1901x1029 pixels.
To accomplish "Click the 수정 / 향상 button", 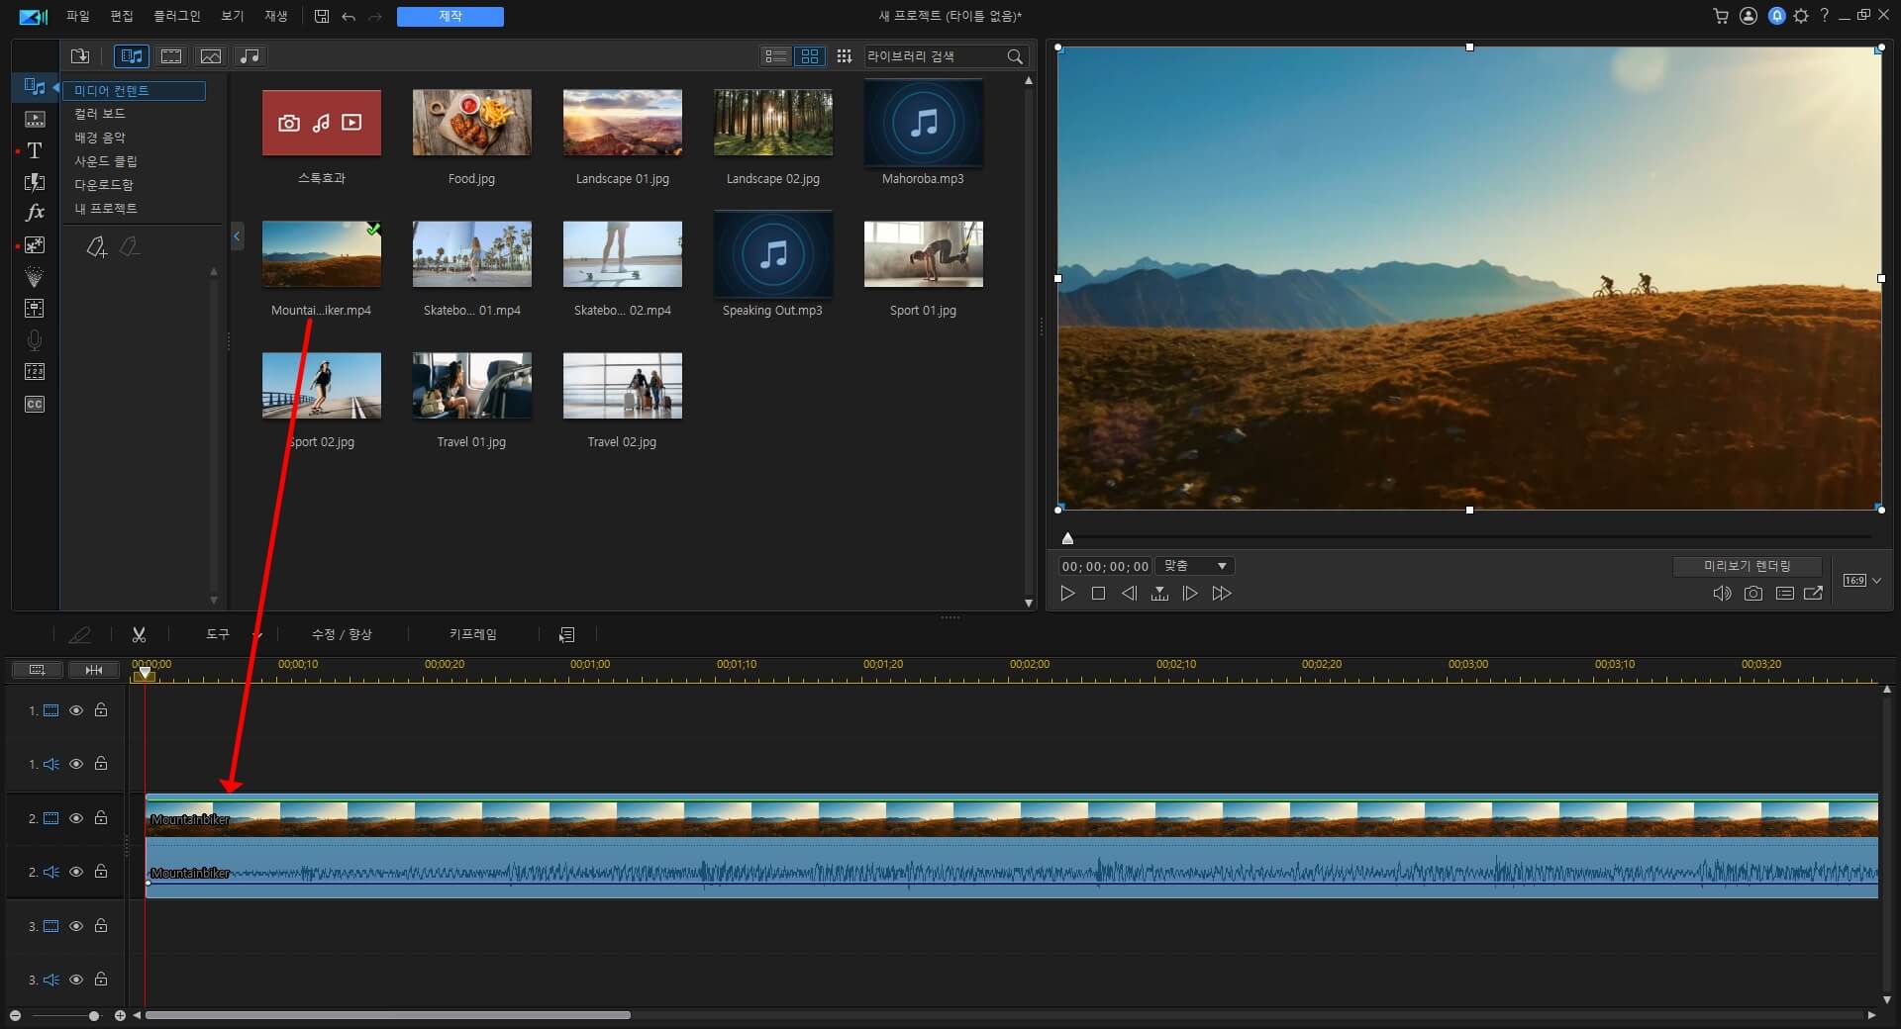I will pos(342,634).
